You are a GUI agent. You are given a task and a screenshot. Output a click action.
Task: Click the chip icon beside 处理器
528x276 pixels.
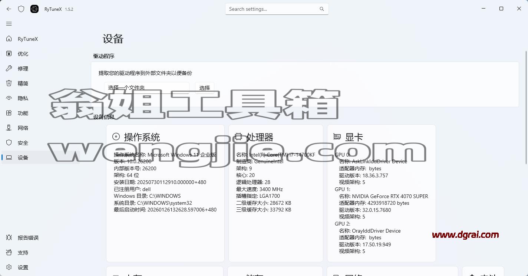[239, 137]
